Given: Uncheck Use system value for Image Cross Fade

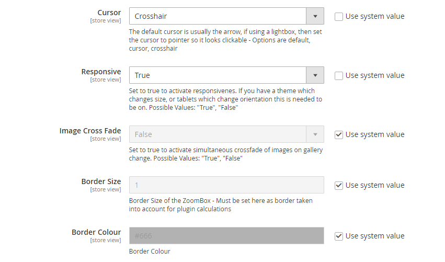Looking at the screenshot, I should tap(339, 134).
